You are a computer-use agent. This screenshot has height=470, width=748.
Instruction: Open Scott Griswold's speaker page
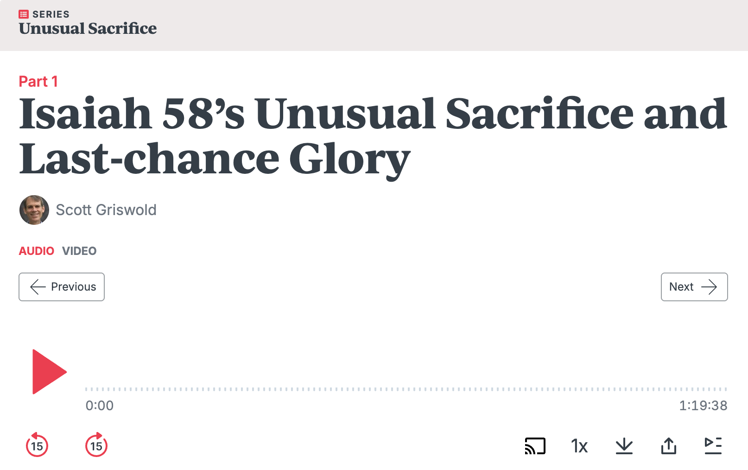tap(106, 210)
